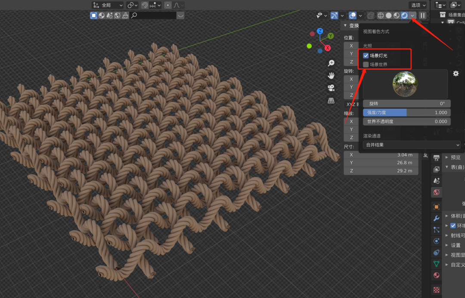Open the 合并结果 render pass dropdown

tap(412, 145)
